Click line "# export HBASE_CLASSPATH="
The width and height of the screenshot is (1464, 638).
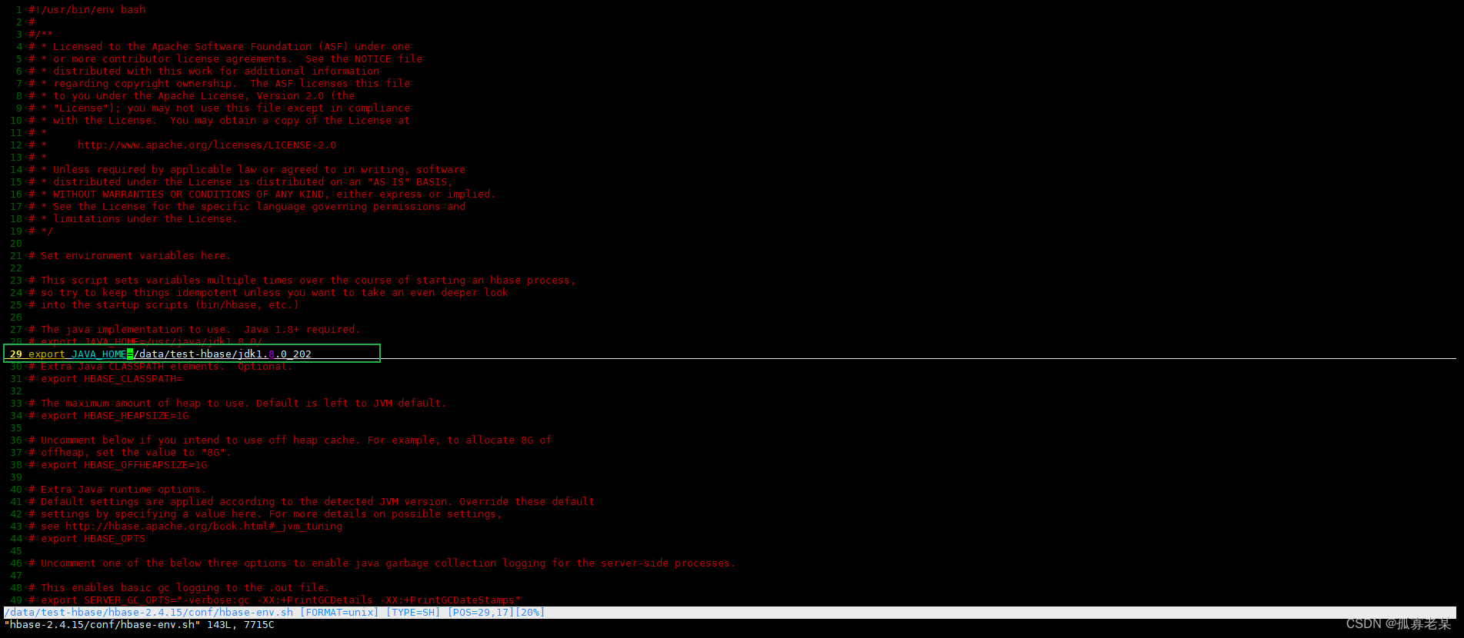point(105,378)
